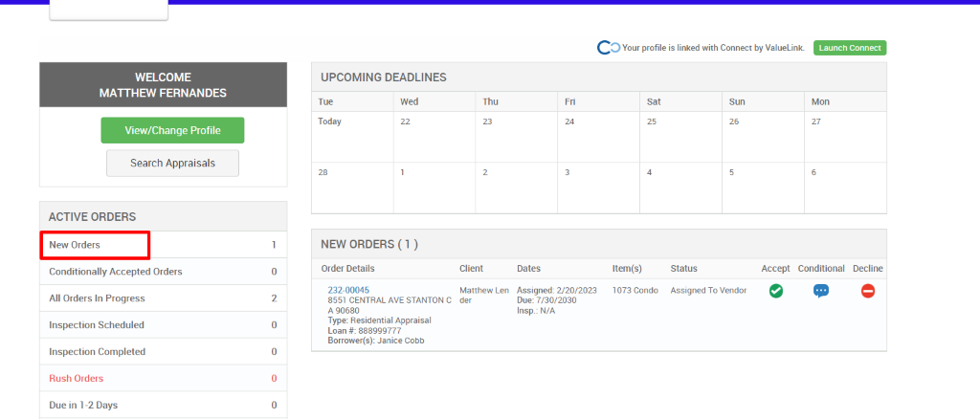Click the count 2 beside All Orders In Progress
Viewport: 980px width, 419px height.
[x=274, y=298]
